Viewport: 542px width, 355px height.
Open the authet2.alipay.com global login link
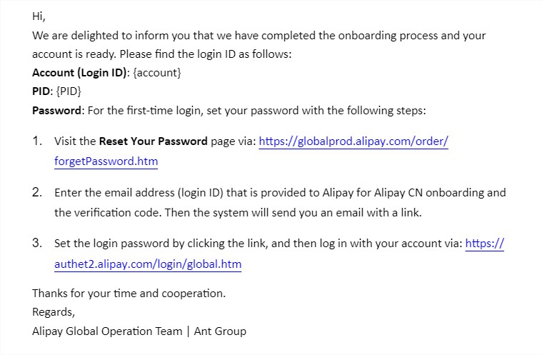(148, 264)
